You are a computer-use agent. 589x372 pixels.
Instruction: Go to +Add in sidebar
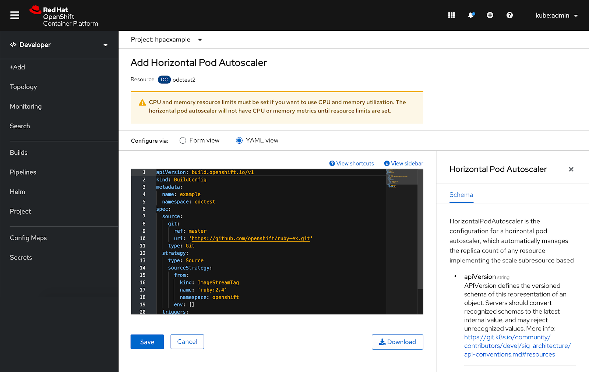coord(17,67)
